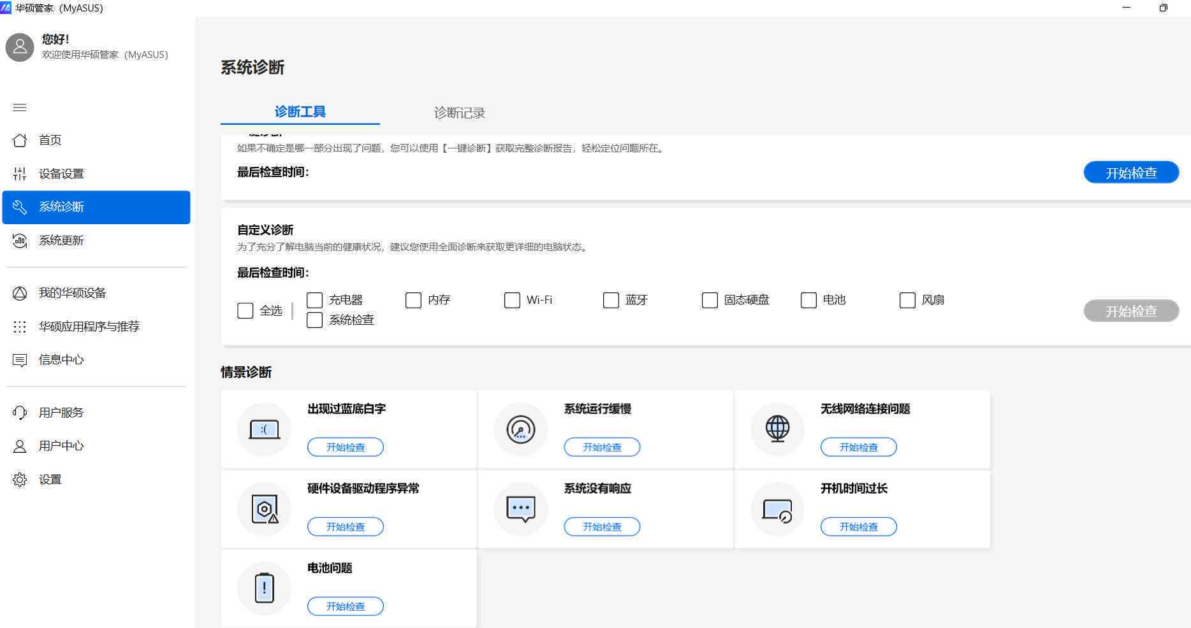Open 系统更新 in the sidebar
Viewport: 1191px width, 628px height.
point(96,240)
